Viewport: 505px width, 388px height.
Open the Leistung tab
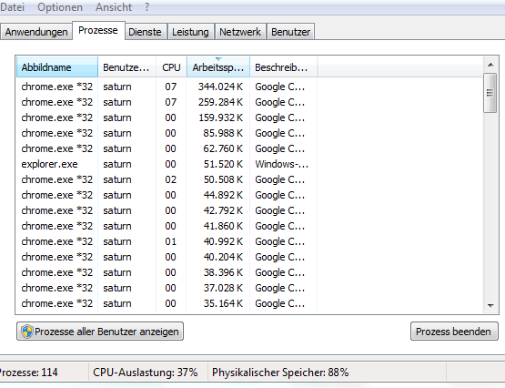(190, 32)
